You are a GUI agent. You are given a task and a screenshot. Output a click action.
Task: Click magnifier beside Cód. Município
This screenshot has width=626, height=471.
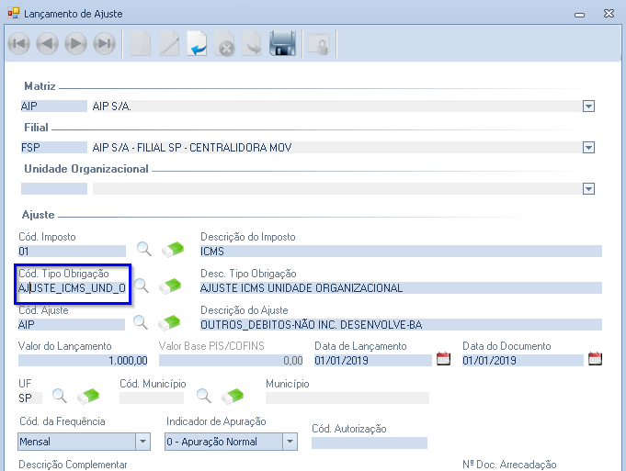pos(204,397)
